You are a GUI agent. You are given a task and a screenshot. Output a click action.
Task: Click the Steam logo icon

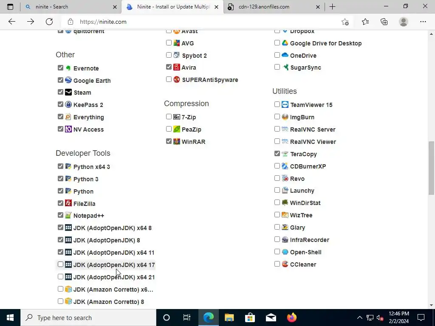pyautogui.click(x=68, y=92)
